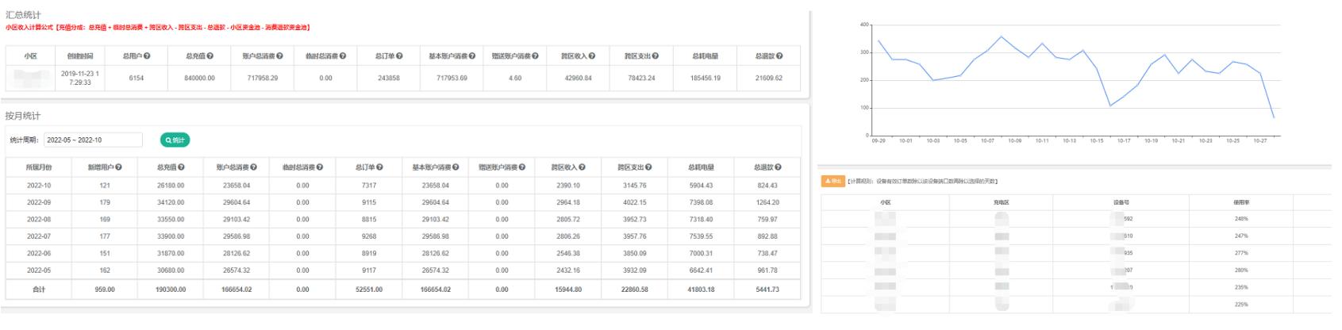1342x330 pixels.
Task: Click help icon beside 赠送账户消费 in summary table
Action: pos(536,56)
